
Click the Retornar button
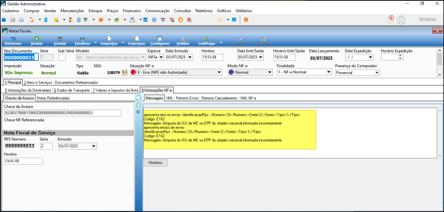click(x=13, y=41)
